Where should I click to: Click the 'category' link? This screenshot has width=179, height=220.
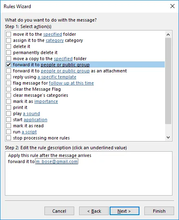tap(55, 40)
